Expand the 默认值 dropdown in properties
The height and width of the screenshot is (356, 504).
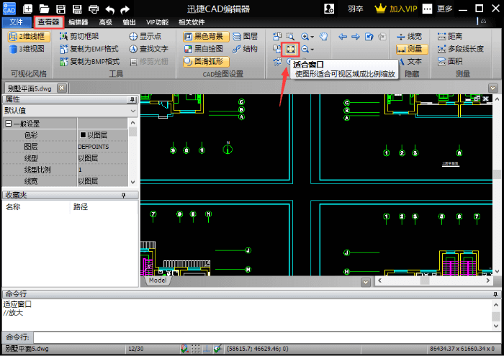(133, 111)
